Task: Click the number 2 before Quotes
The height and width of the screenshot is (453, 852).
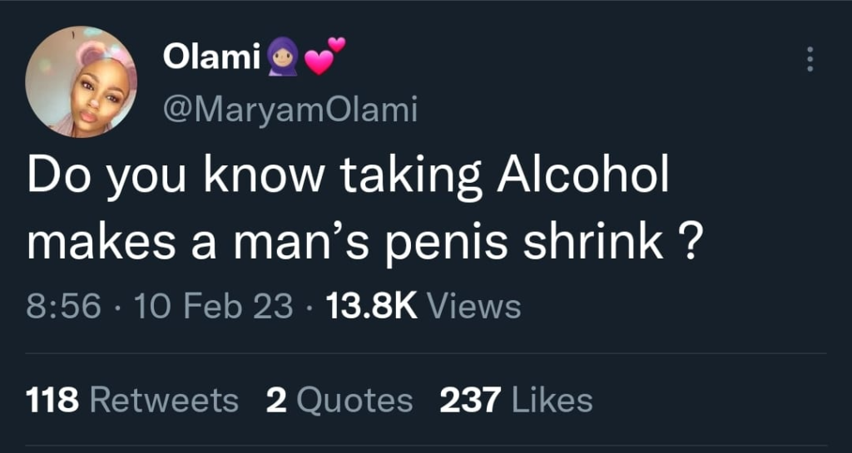Action: click(x=276, y=401)
